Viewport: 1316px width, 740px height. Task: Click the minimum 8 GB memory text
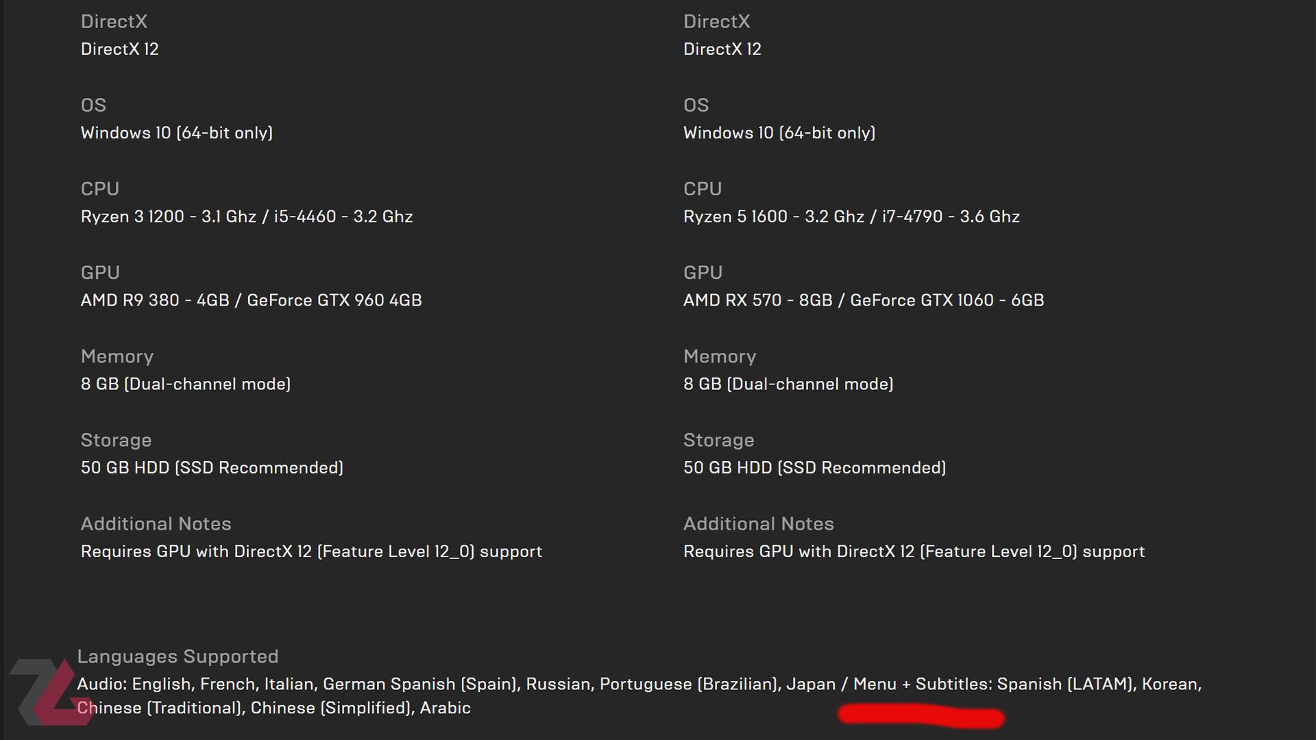(x=186, y=384)
